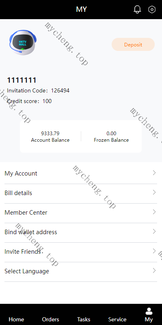Open the Select Language chooser arrow
The image size is (162, 325).
click(154, 270)
